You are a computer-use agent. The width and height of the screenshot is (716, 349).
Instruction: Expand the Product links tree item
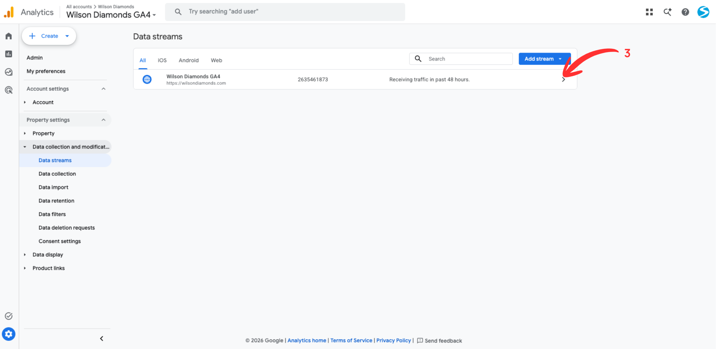(25, 268)
